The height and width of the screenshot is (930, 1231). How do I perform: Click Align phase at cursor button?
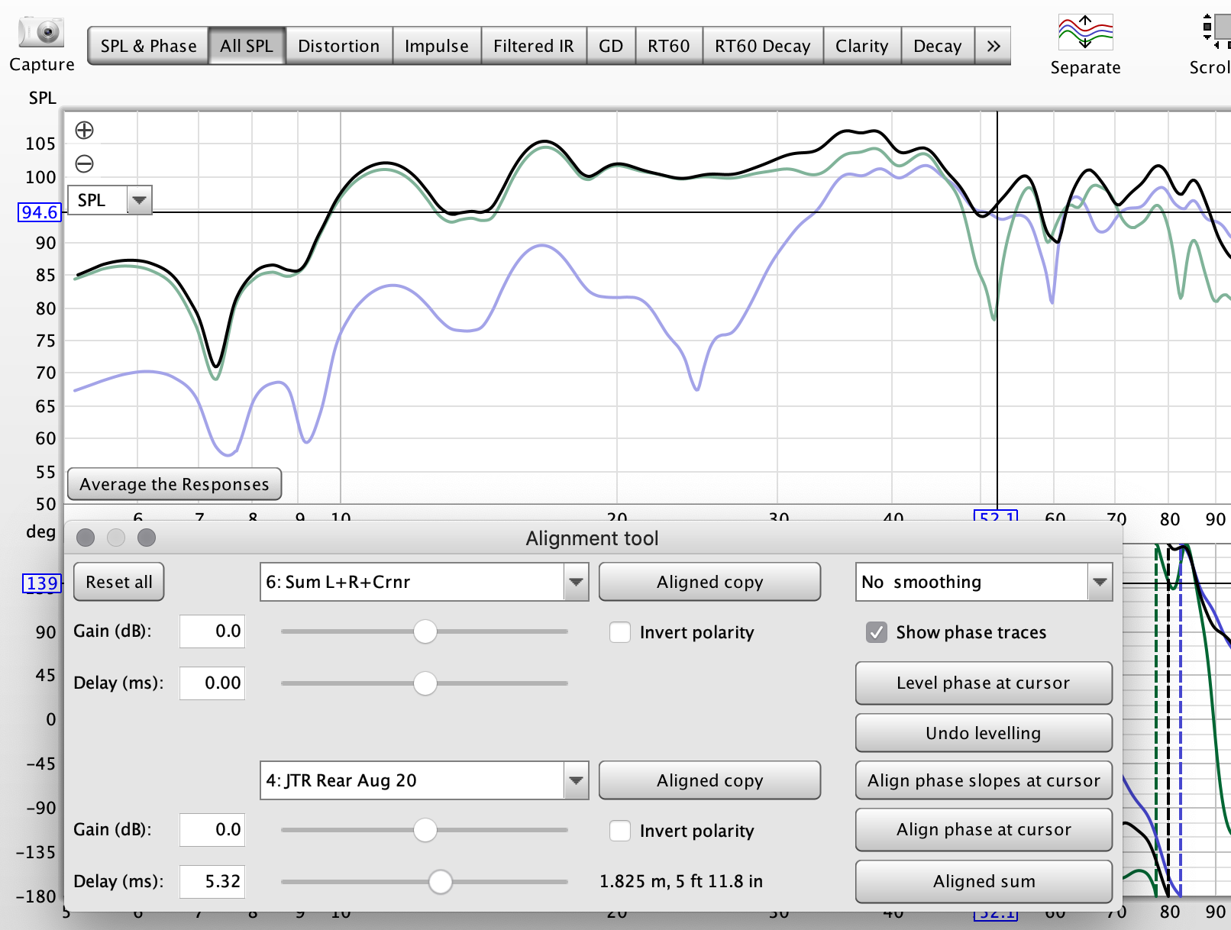[984, 829]
